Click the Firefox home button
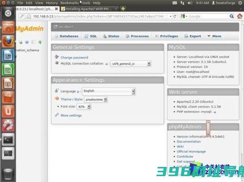Viewport: 244px width, 182px height. pyautogui.click(x=240, y=16)
